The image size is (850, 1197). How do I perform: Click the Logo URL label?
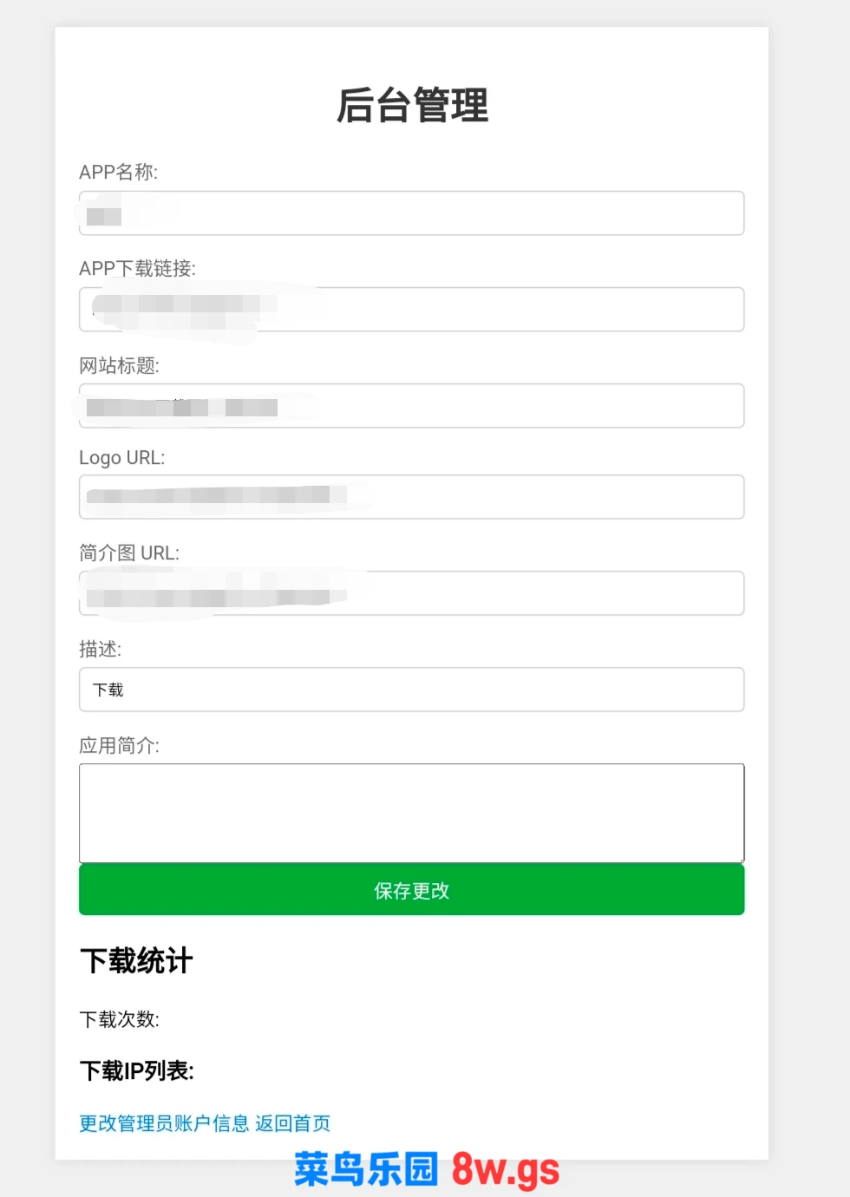point(121,457)
